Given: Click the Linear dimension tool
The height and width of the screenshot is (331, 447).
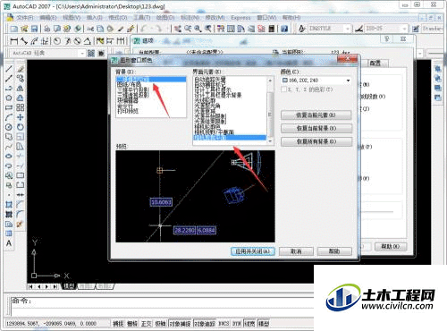Looking at the screenshot, I should tap(13, 41).
